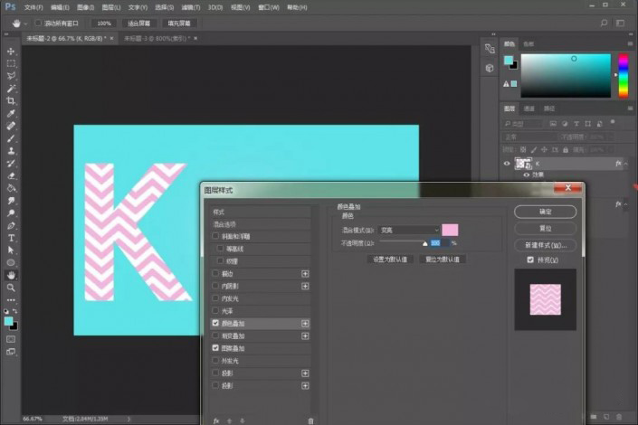Image resolution: width=638 pixels, height=425 pixels.
Task: Switch to the 未标题-3 document tab
Action: pos(157,38)
